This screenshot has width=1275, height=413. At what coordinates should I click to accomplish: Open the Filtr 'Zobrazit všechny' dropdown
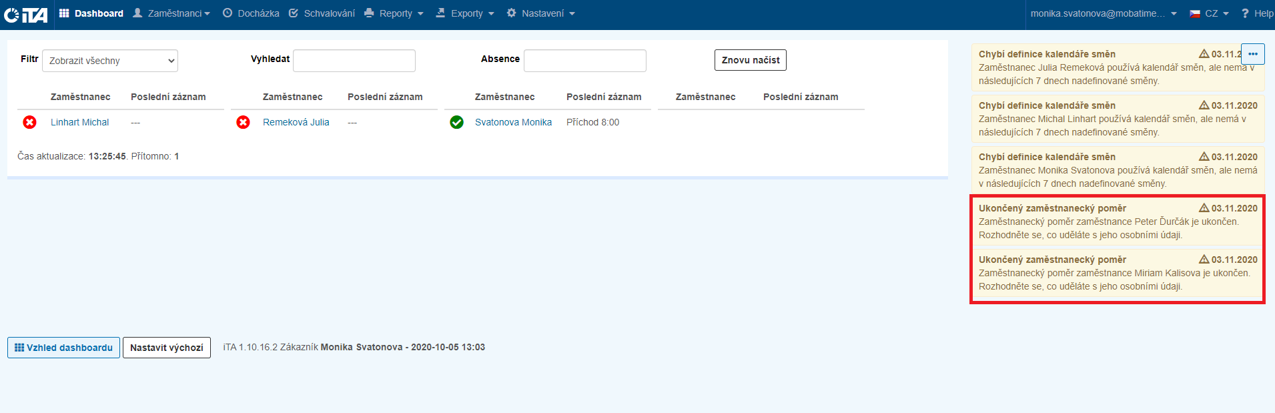[x=110, y=61]
